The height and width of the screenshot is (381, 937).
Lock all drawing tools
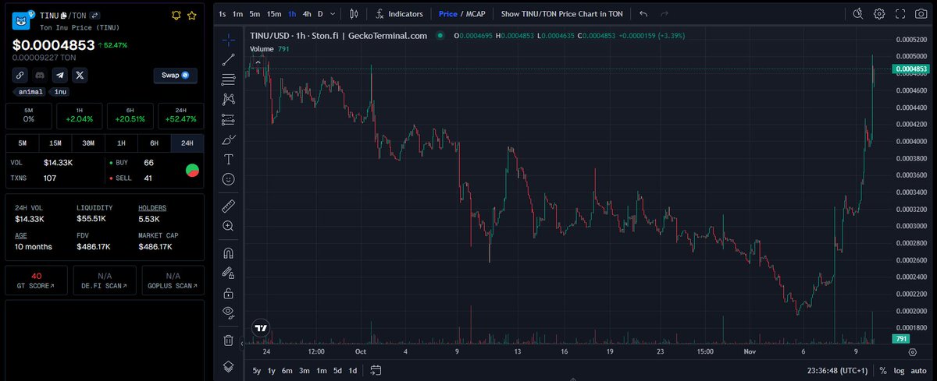pyautogui.click(x=229, y=294)
